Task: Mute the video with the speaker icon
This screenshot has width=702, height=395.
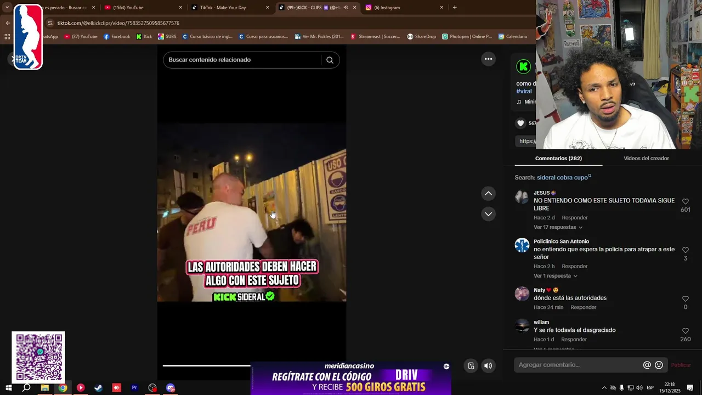Action: [x=488, y=366]
